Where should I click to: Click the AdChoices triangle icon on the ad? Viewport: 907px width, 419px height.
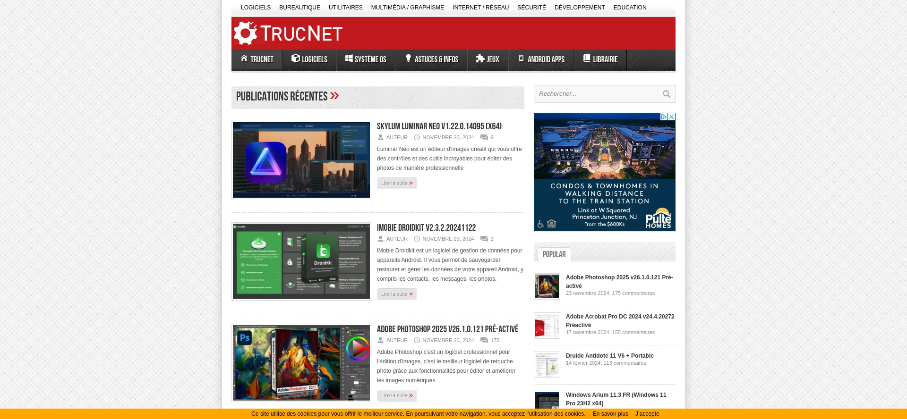click(664, 117)
